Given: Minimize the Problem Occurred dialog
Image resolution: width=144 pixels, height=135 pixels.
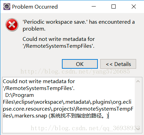Looking at the screenshot, I should [94, 7].
